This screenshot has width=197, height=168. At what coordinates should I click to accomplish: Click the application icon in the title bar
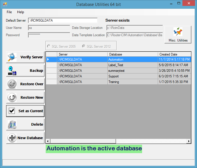pos(5,4)
